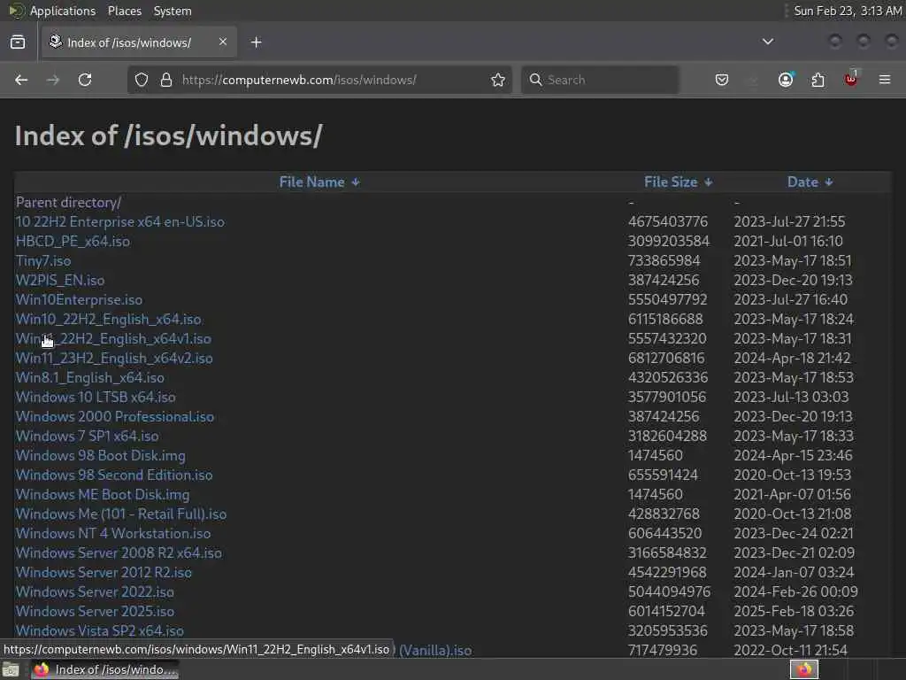The width and height of the screenshot is (906, 680).
Task: Click the Firefox workspace switcher thumbnail
Action: (804, 669)
